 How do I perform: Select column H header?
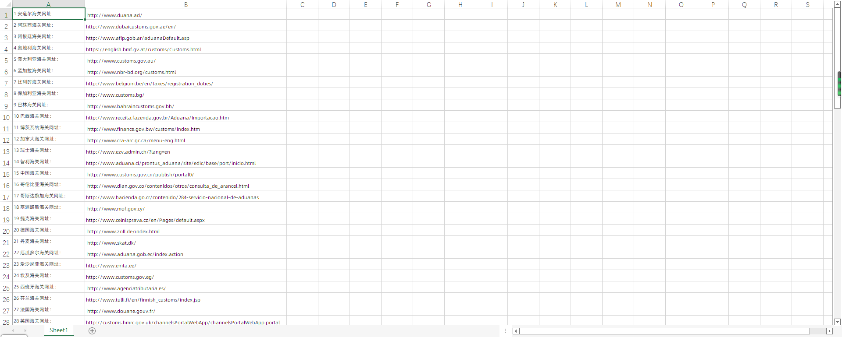click(x=460, y=4)
